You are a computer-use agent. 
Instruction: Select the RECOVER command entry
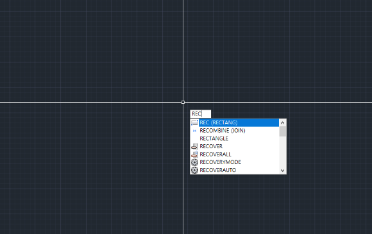(x=235, y=146)
